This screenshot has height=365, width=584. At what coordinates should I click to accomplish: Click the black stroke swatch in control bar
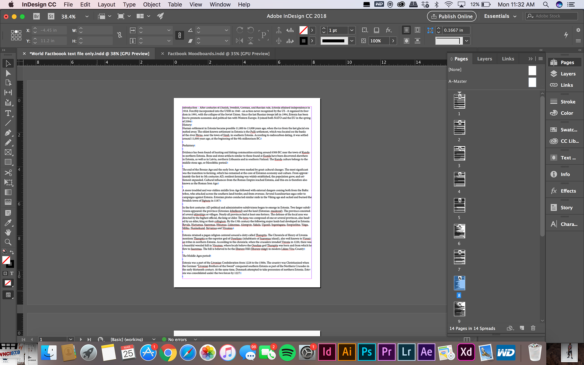coord(303,41)
